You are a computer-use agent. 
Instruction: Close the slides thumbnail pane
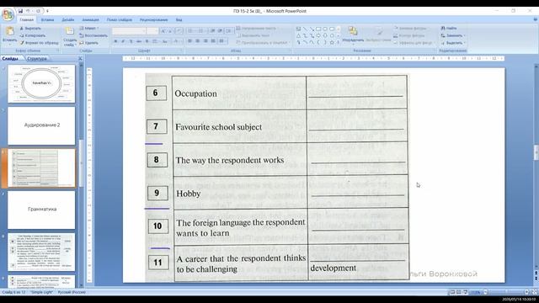80,59
